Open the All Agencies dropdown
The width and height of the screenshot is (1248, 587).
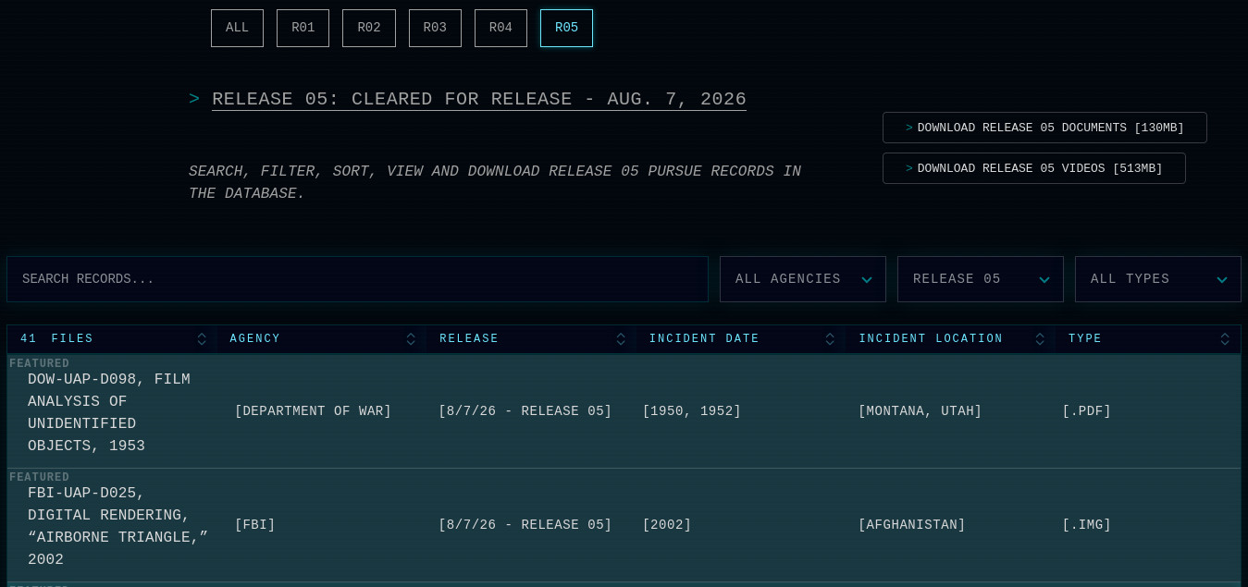tap(803, 279)
